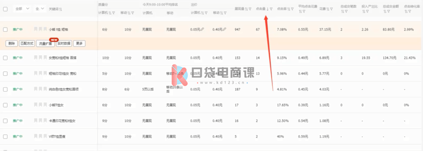423x151 pixels.
Task: Click 推广中 status for 小熊T恤女
Action: click(18, 105)
